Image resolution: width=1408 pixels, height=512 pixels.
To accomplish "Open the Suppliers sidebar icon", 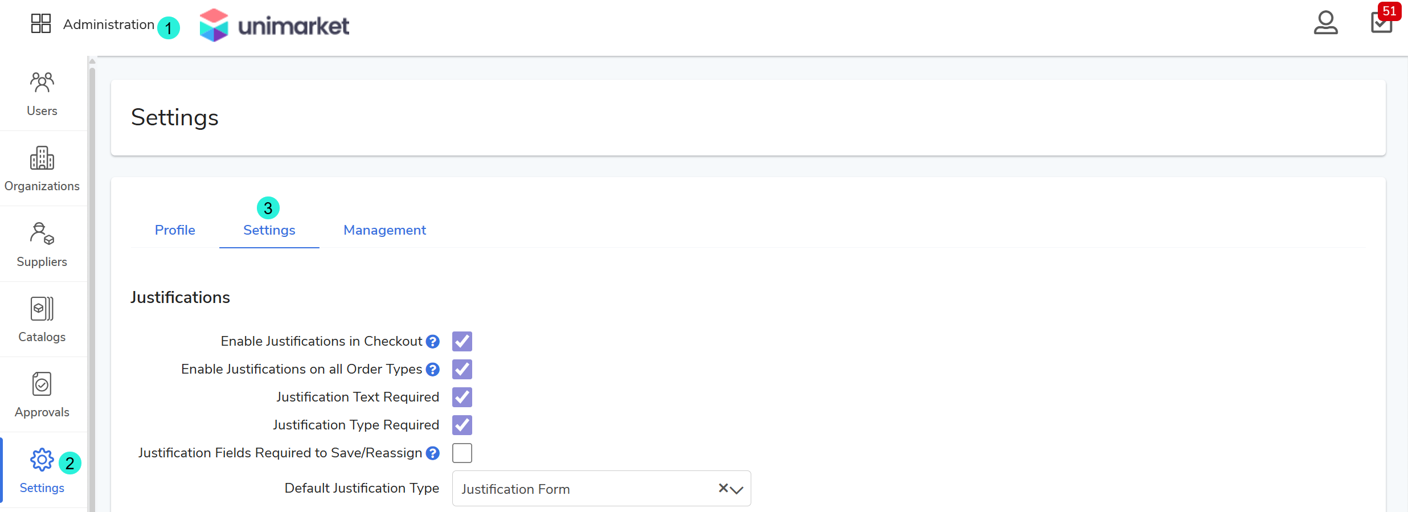I will click(42, 234).
